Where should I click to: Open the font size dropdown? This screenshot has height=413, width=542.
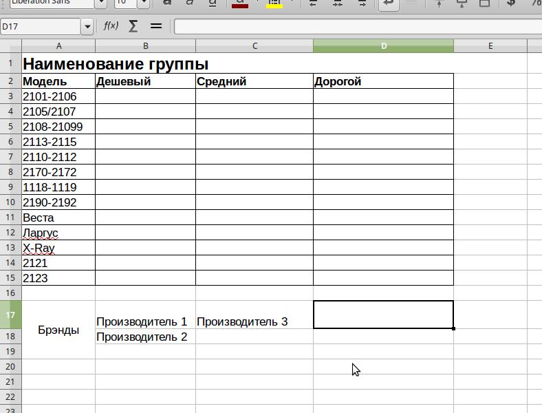click(143, 3)
